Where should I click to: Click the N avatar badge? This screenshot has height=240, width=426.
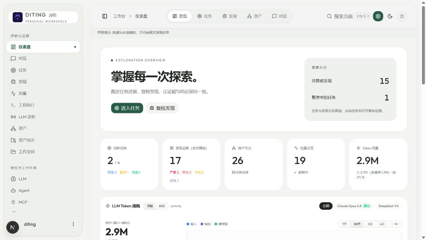click(13, 228)
